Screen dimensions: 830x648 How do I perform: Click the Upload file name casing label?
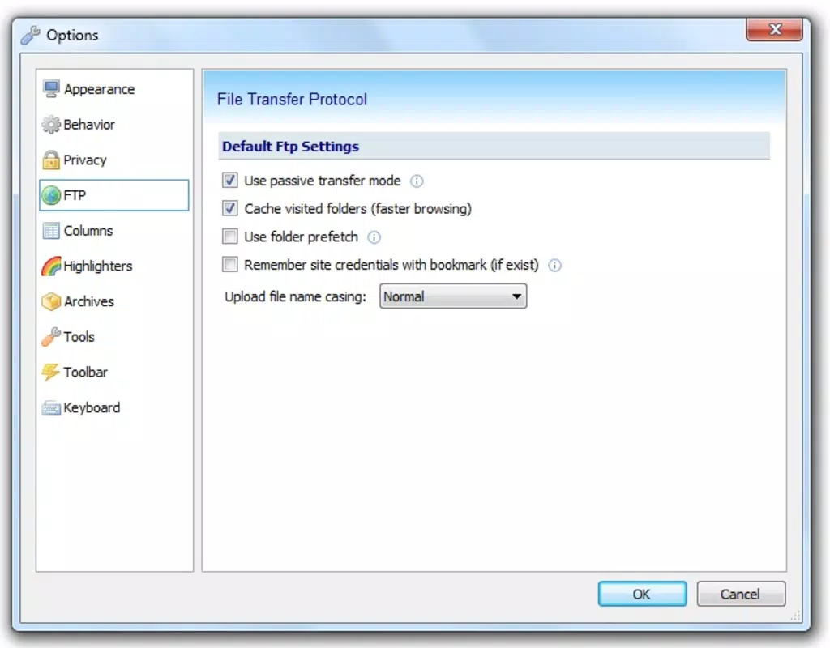click(x=295, y=296)
